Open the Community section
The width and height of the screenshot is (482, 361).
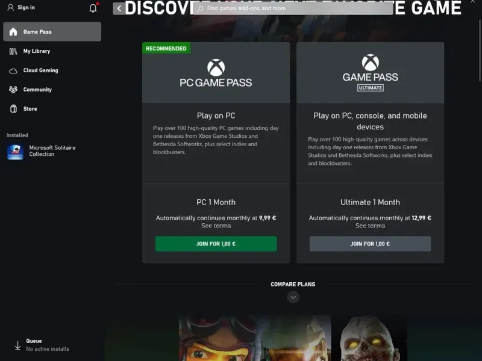[x=52, y=90]
